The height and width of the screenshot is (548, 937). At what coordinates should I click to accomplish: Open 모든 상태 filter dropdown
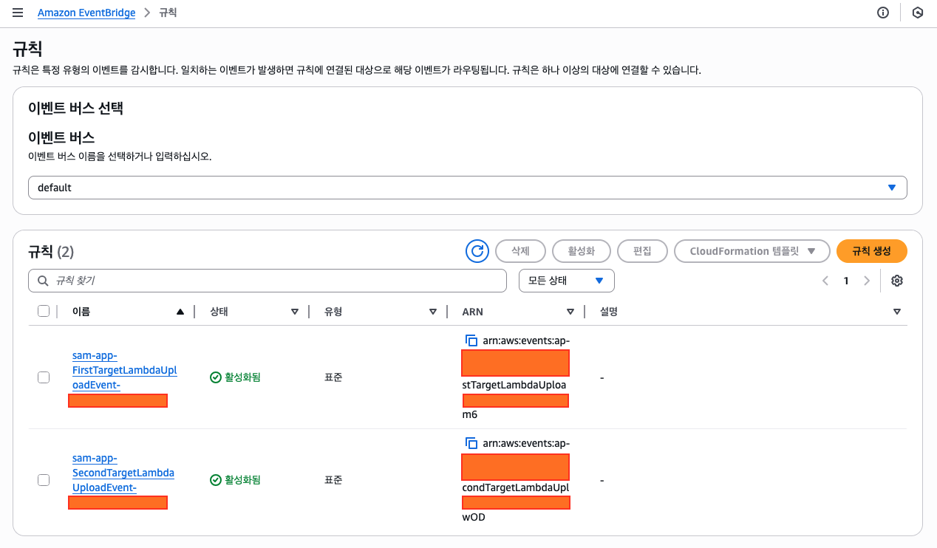(567, 281)
